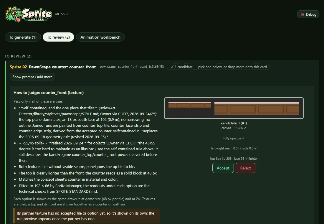Click the Sprite 02 label
Viewport: 324px width, 224px height.
pos(18,67)
